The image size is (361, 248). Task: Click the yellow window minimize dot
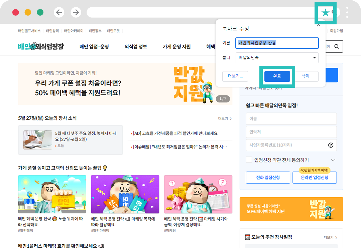tap(28, 12)
